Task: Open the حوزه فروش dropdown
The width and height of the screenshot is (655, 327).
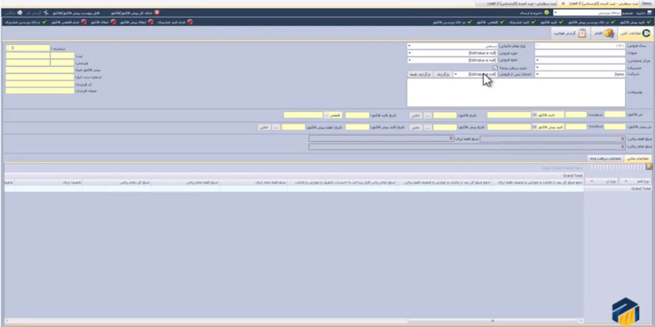Action: (409, 53)
